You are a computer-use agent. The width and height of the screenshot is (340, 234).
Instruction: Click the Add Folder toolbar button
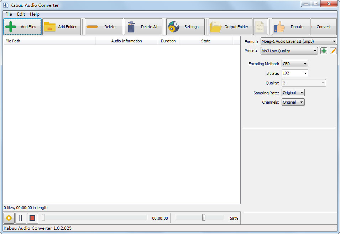pos(62,27)
